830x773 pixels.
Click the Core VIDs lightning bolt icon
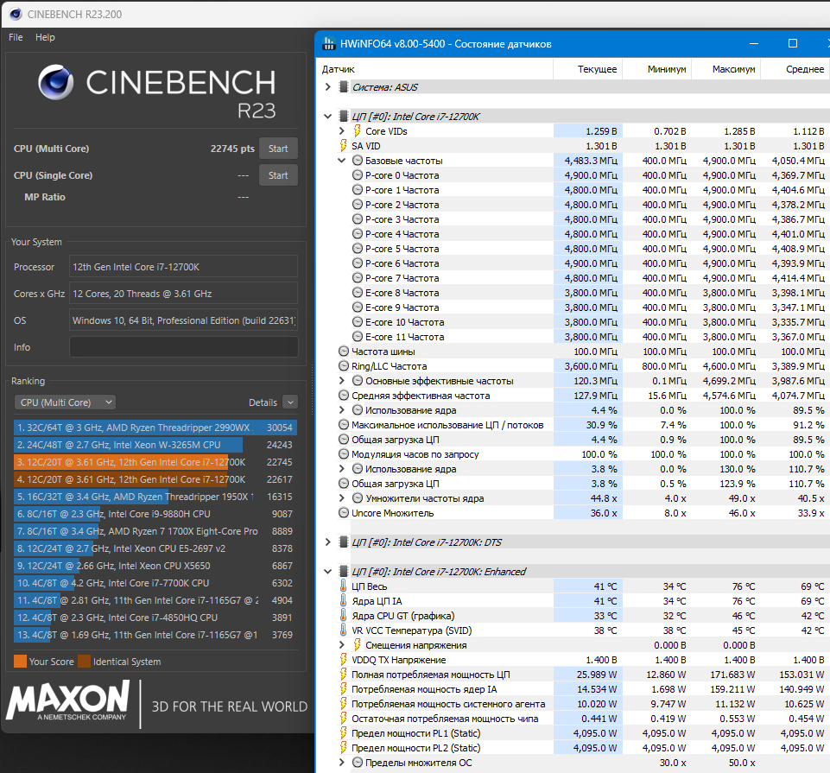click(358, 130)
